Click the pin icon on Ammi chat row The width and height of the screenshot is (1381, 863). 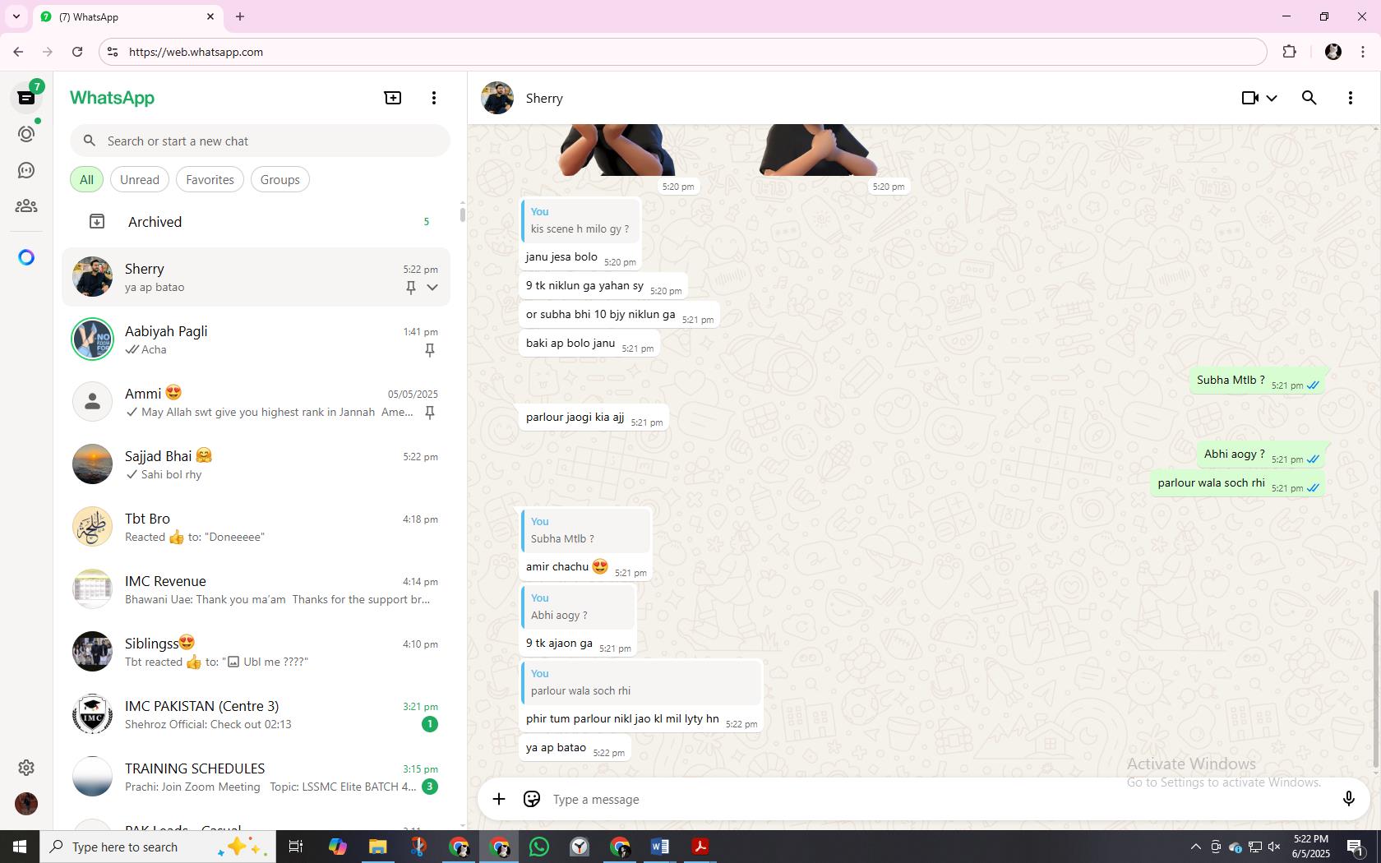[429, 413]
